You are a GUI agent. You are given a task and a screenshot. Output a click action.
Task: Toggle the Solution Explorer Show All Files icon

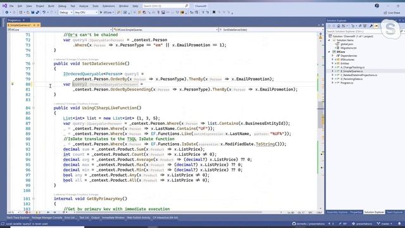point(364,26)
